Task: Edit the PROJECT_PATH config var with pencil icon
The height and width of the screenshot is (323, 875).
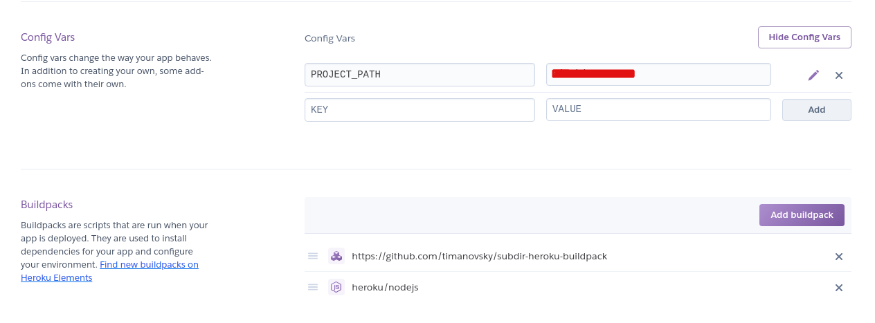Action: [813, 75]
